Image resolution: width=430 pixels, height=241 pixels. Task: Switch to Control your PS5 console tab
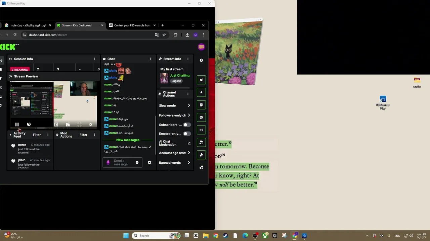pos(132,25)
